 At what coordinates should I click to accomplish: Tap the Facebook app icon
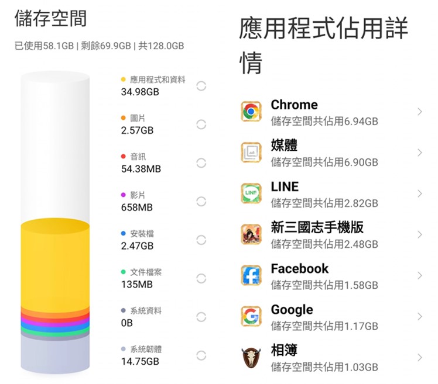pyautogui.click(x=251, y=275)
